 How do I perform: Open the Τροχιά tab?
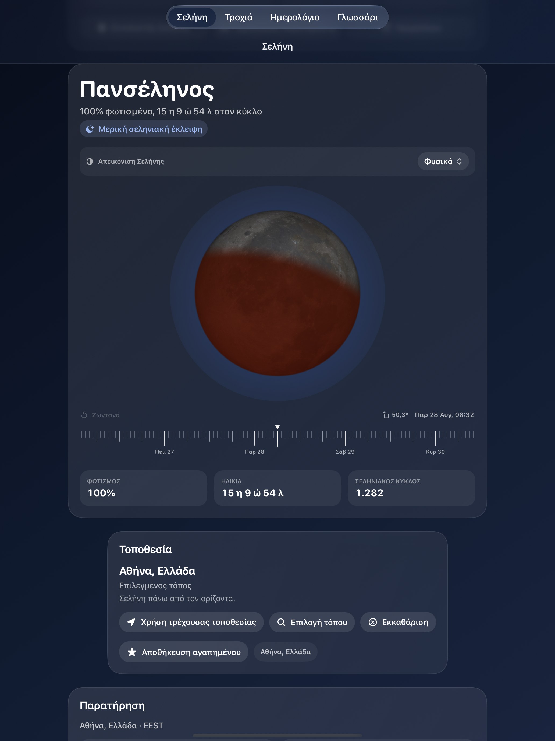point(239,18)
